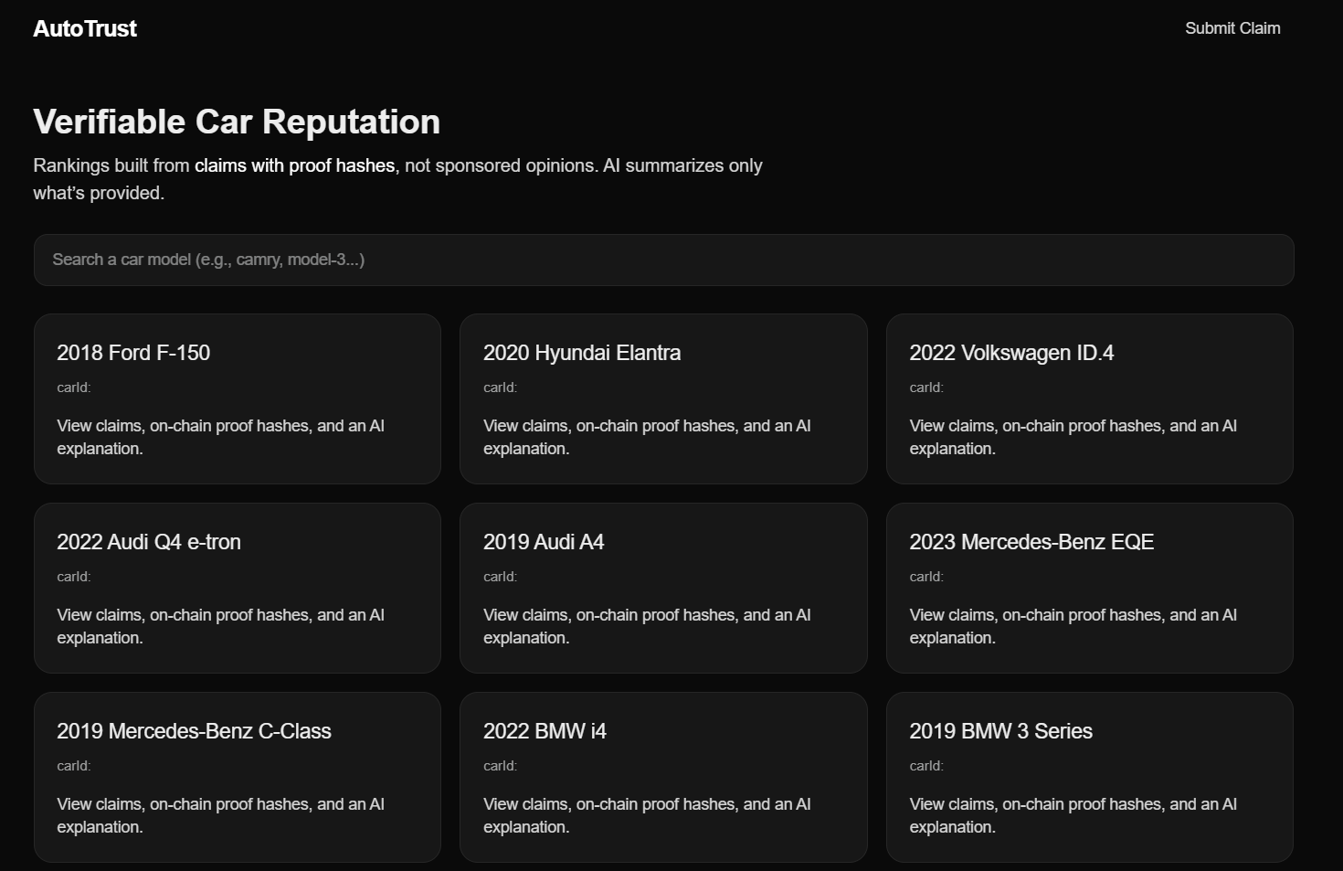This screenshot has height=871, width=1343.
Task: Click the highlighted 'claims with proof hashes' text
Action: click(294, 165)
